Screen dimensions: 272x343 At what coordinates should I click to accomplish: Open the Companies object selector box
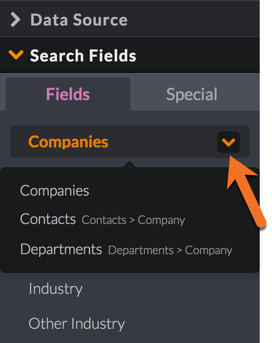tap(130, 142)
